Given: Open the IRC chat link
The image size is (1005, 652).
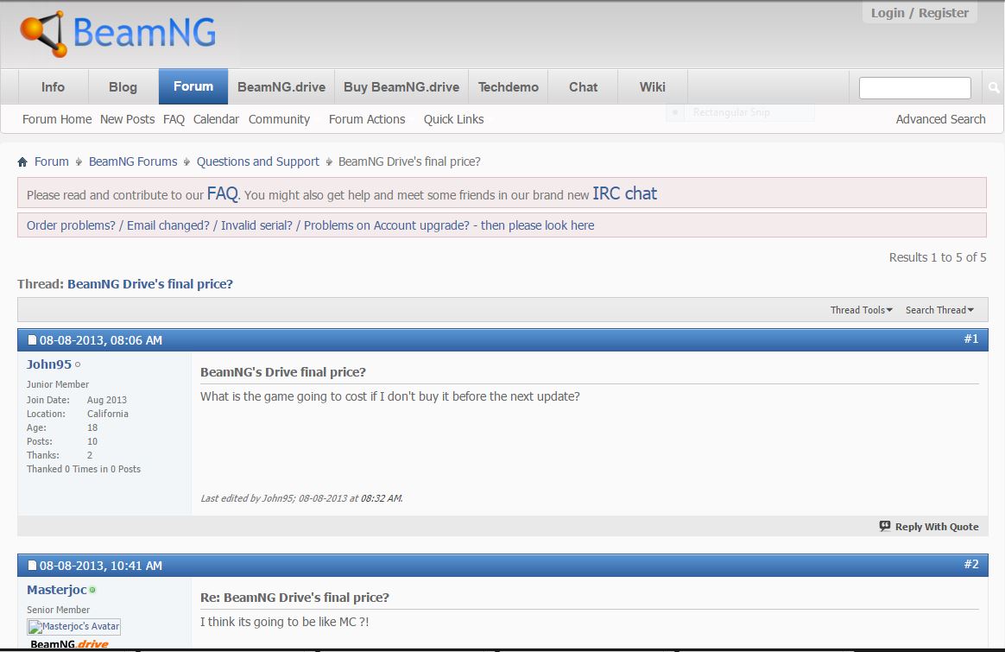Looking at the screenshot, I should pyautogui.click(x=625, y=193).
